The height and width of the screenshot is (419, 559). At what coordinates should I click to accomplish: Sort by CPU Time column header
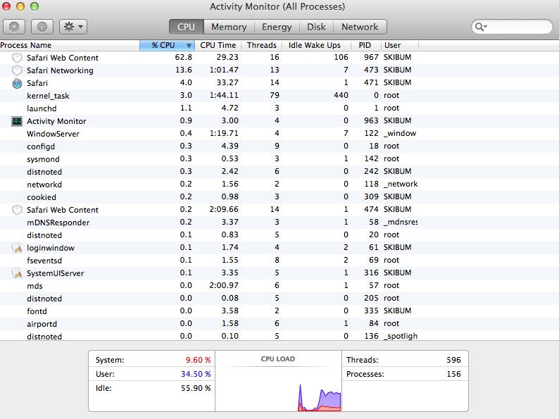tap(218, 45)
